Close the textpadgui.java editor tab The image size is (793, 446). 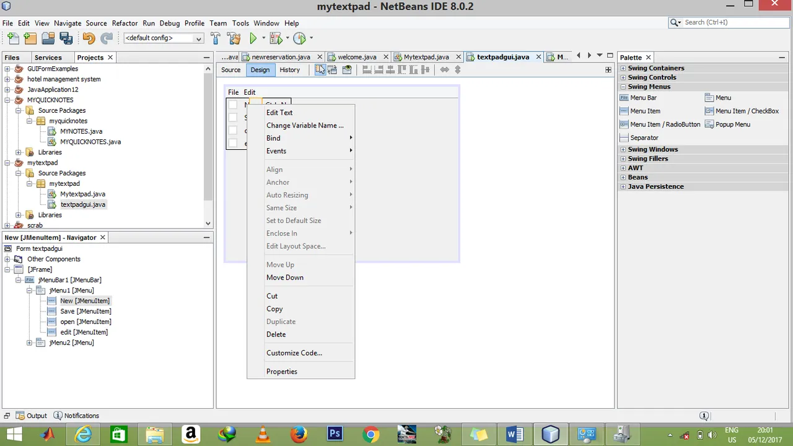(x=538, y=57)
